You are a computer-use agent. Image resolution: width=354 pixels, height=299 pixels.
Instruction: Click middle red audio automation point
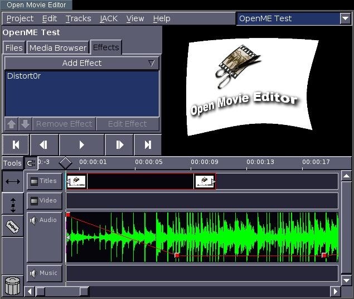coord(177,255)
